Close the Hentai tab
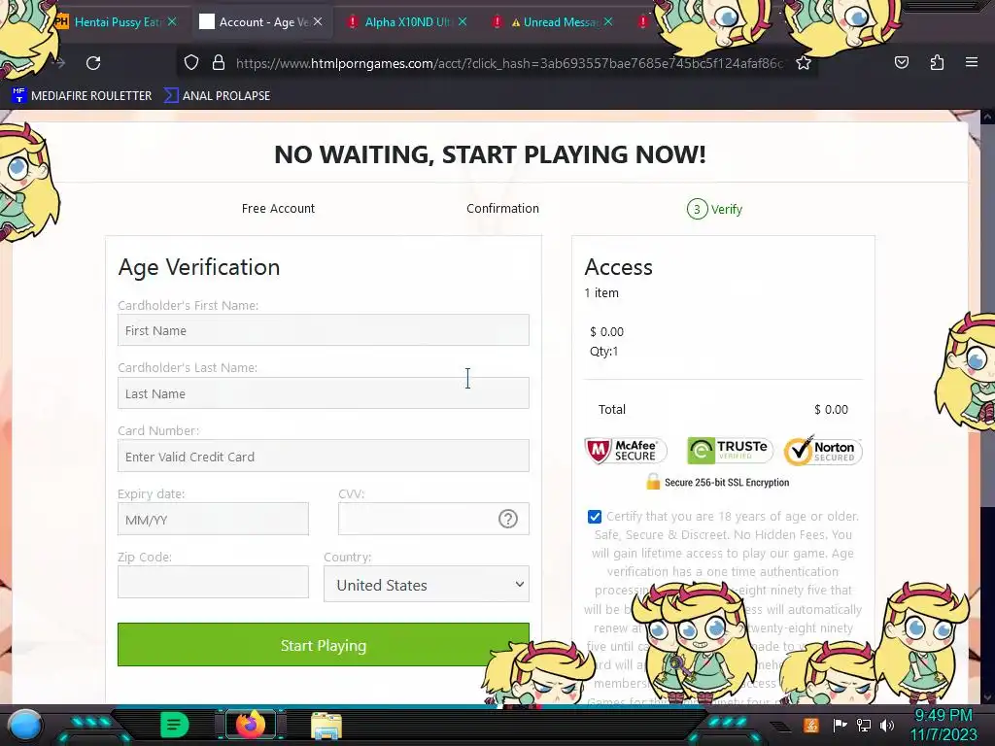 172,21
